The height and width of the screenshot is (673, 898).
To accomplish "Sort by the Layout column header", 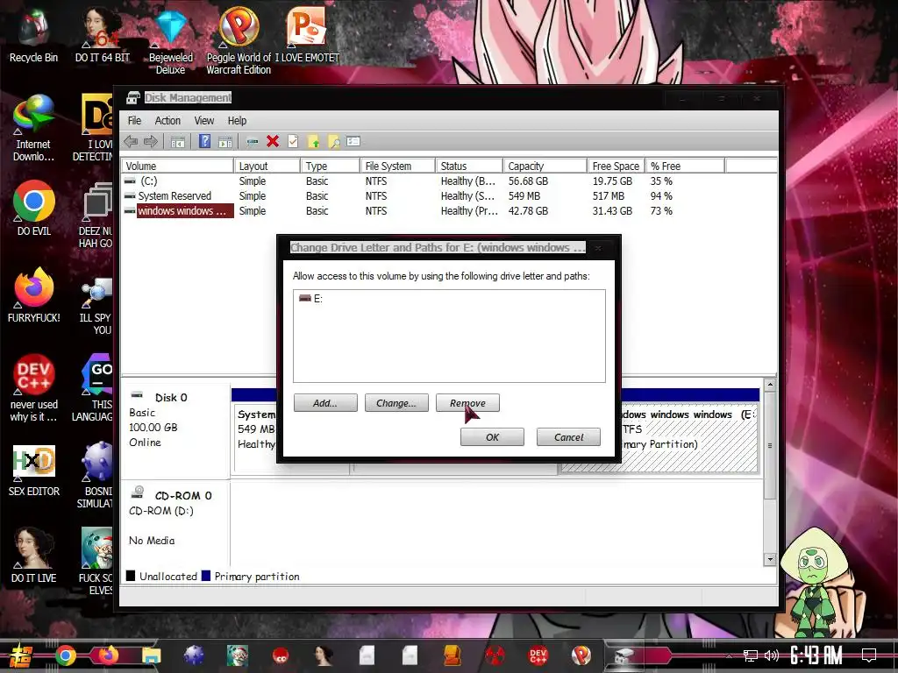I will click(x=267, y=166).
